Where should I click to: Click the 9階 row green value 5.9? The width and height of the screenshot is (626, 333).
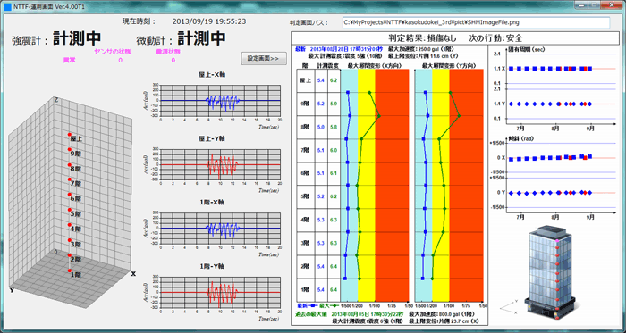[x=334, y=104]
